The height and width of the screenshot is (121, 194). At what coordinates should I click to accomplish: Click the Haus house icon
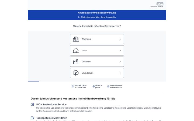[76, 50]
